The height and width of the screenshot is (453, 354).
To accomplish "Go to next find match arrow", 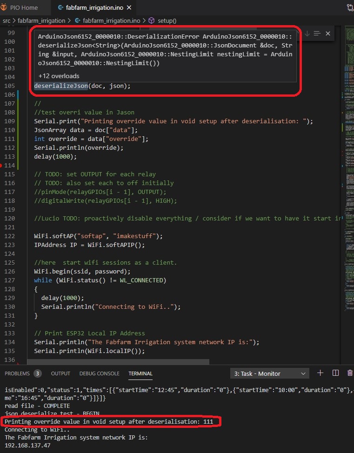I will (x=307, y=33).
